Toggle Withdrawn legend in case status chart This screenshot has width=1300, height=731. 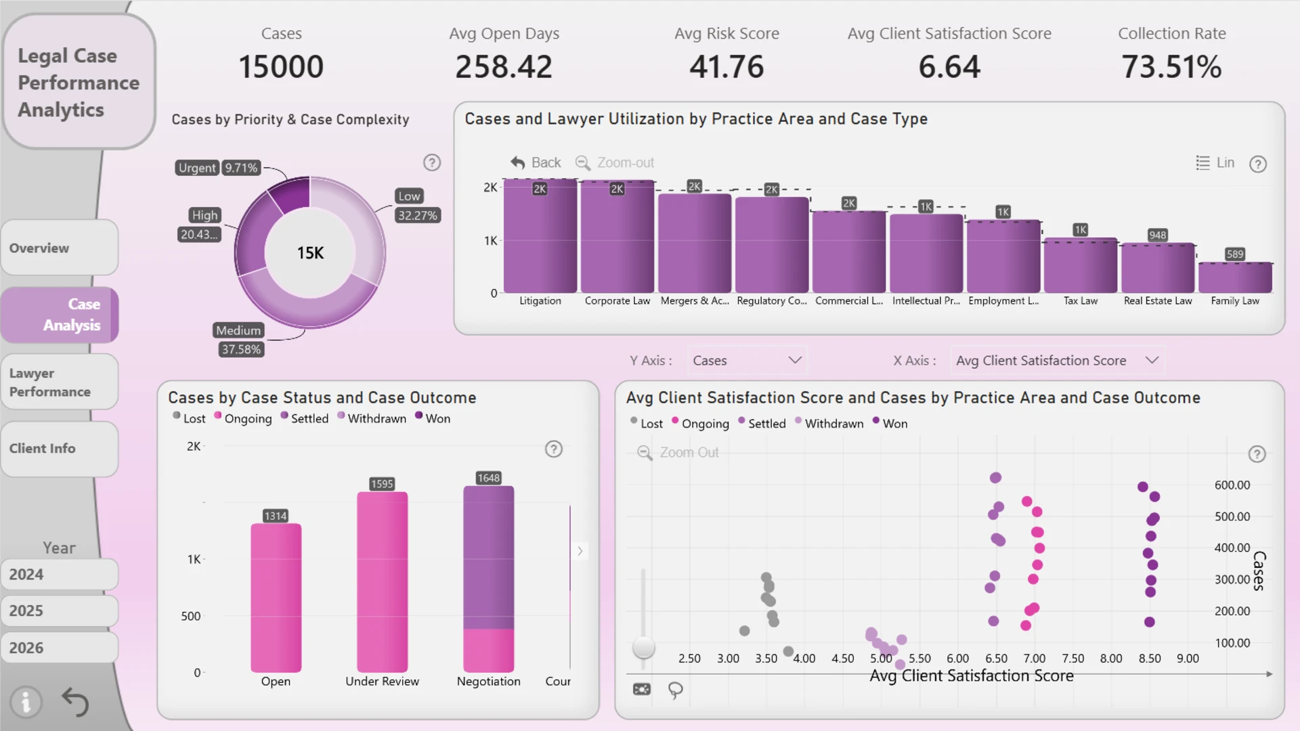(372, 418)
